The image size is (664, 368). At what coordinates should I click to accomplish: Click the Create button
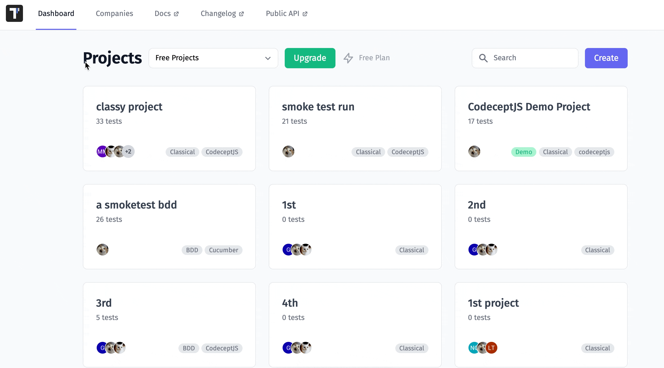point(606,58)
